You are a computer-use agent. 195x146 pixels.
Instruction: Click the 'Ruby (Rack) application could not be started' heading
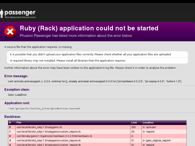pos(89,28)
